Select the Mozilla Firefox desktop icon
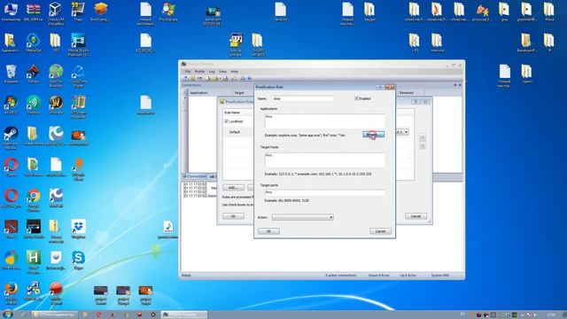The image size is (567, 319). [x=11, y=293]
